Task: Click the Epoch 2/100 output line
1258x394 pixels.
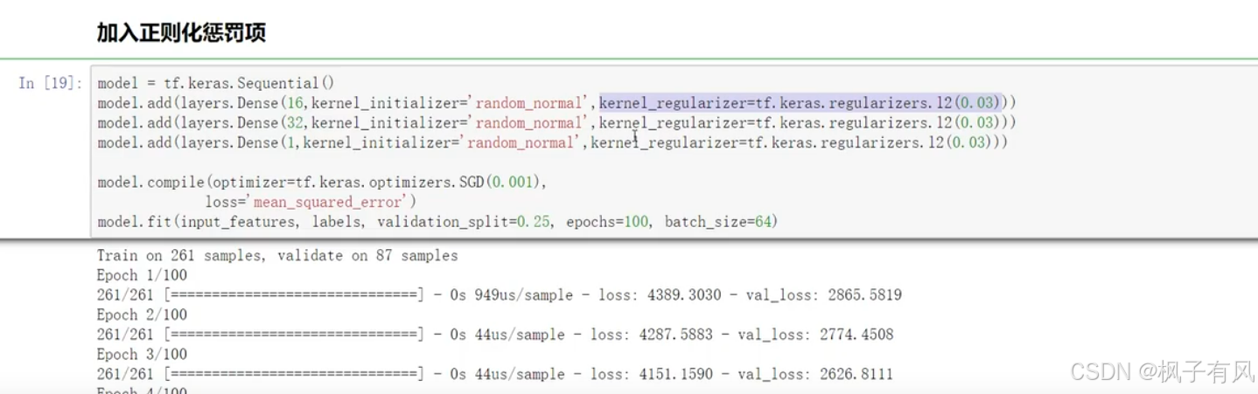Action: pos(142,315)
